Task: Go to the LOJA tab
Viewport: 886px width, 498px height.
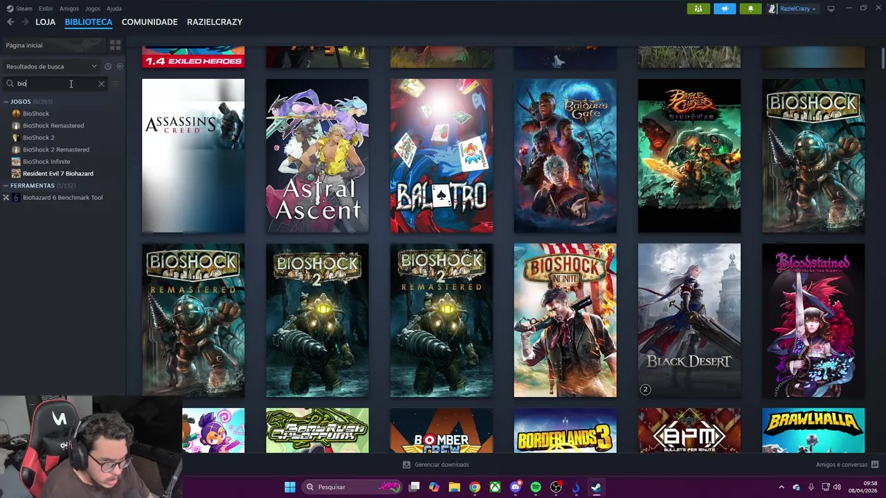Action: point(46,22)
